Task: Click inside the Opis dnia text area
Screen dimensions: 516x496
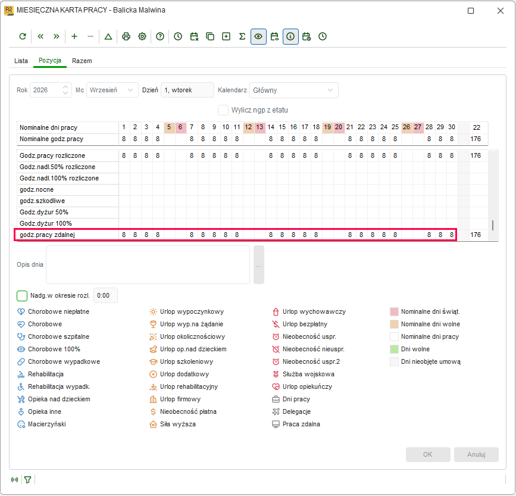Action: click(x=148, y=264)
